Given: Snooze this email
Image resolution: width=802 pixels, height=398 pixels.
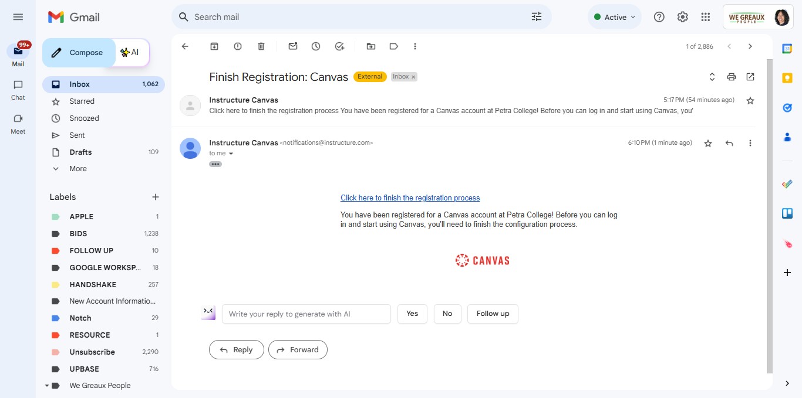Looking at the screenshot, I should tap(316, 46).
